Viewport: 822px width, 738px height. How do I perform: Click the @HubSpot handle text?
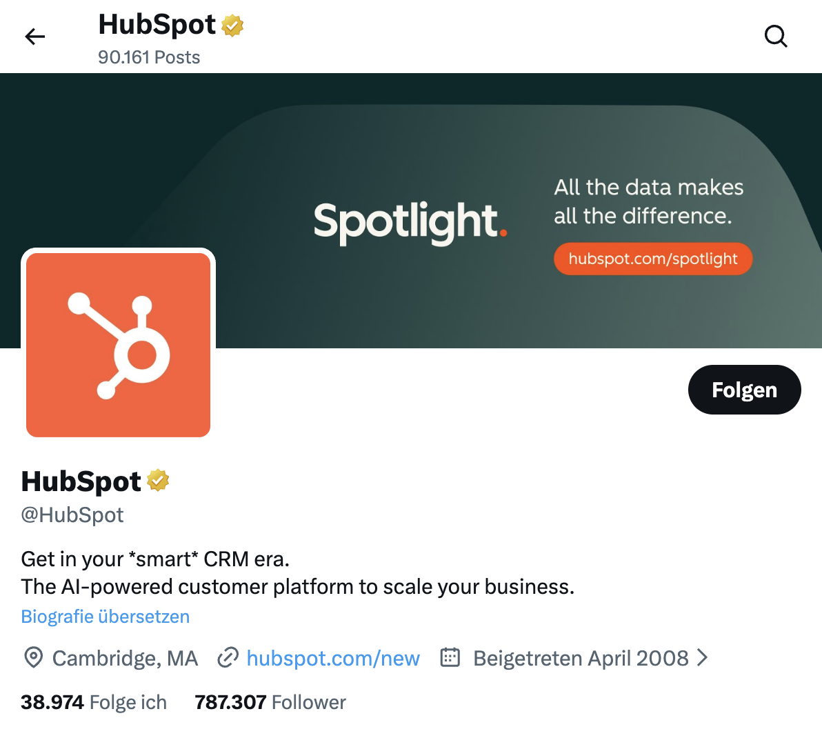point(72,515)
